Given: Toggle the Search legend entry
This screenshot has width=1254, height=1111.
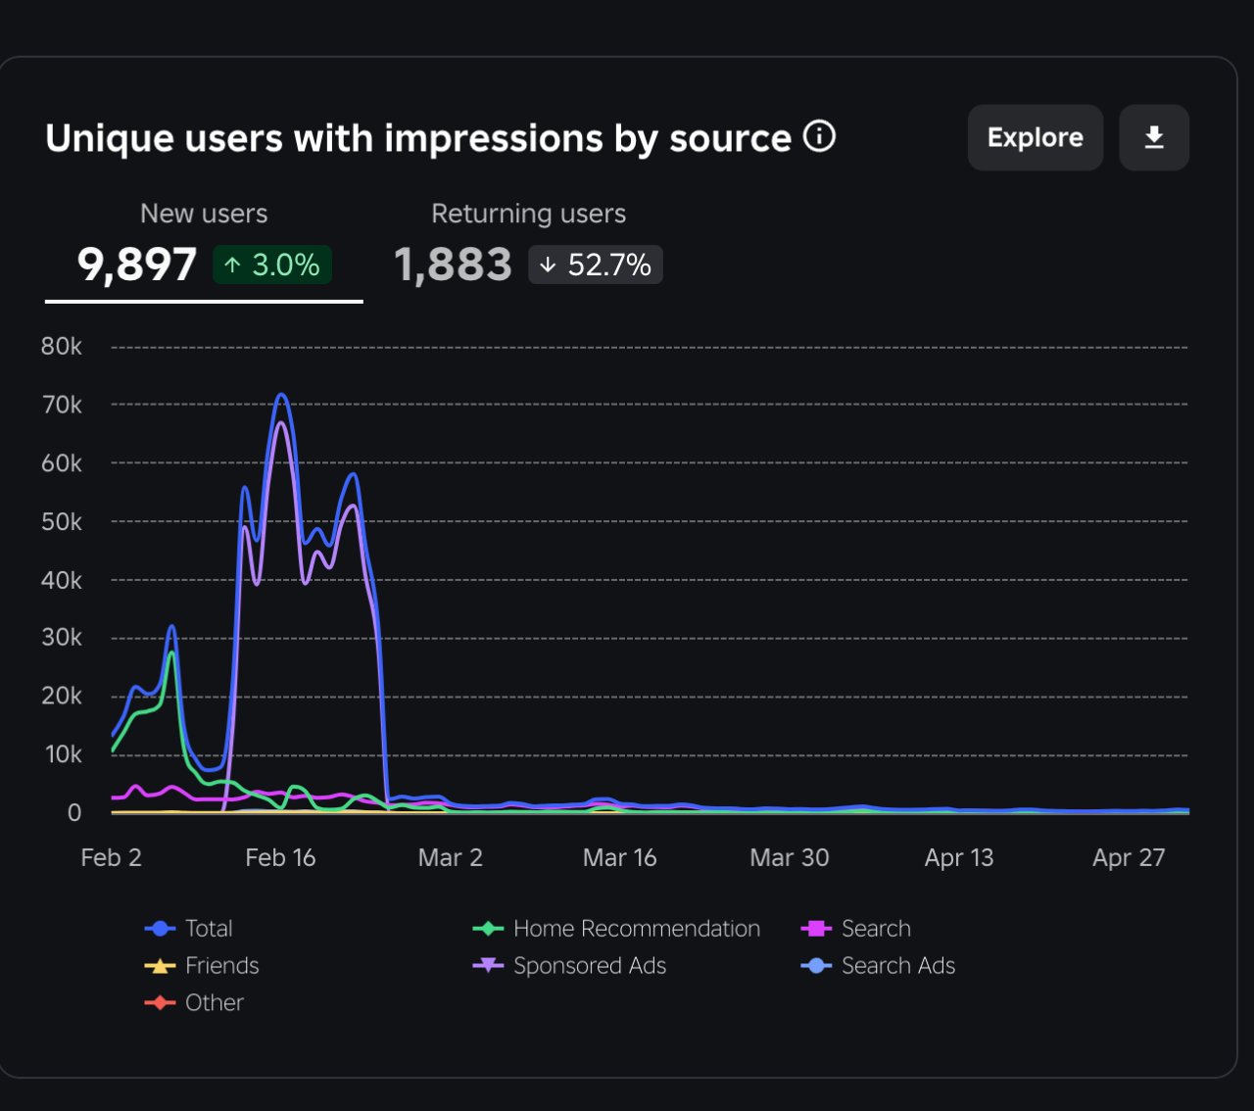Looking at the screenshot, I should (856, 928).
